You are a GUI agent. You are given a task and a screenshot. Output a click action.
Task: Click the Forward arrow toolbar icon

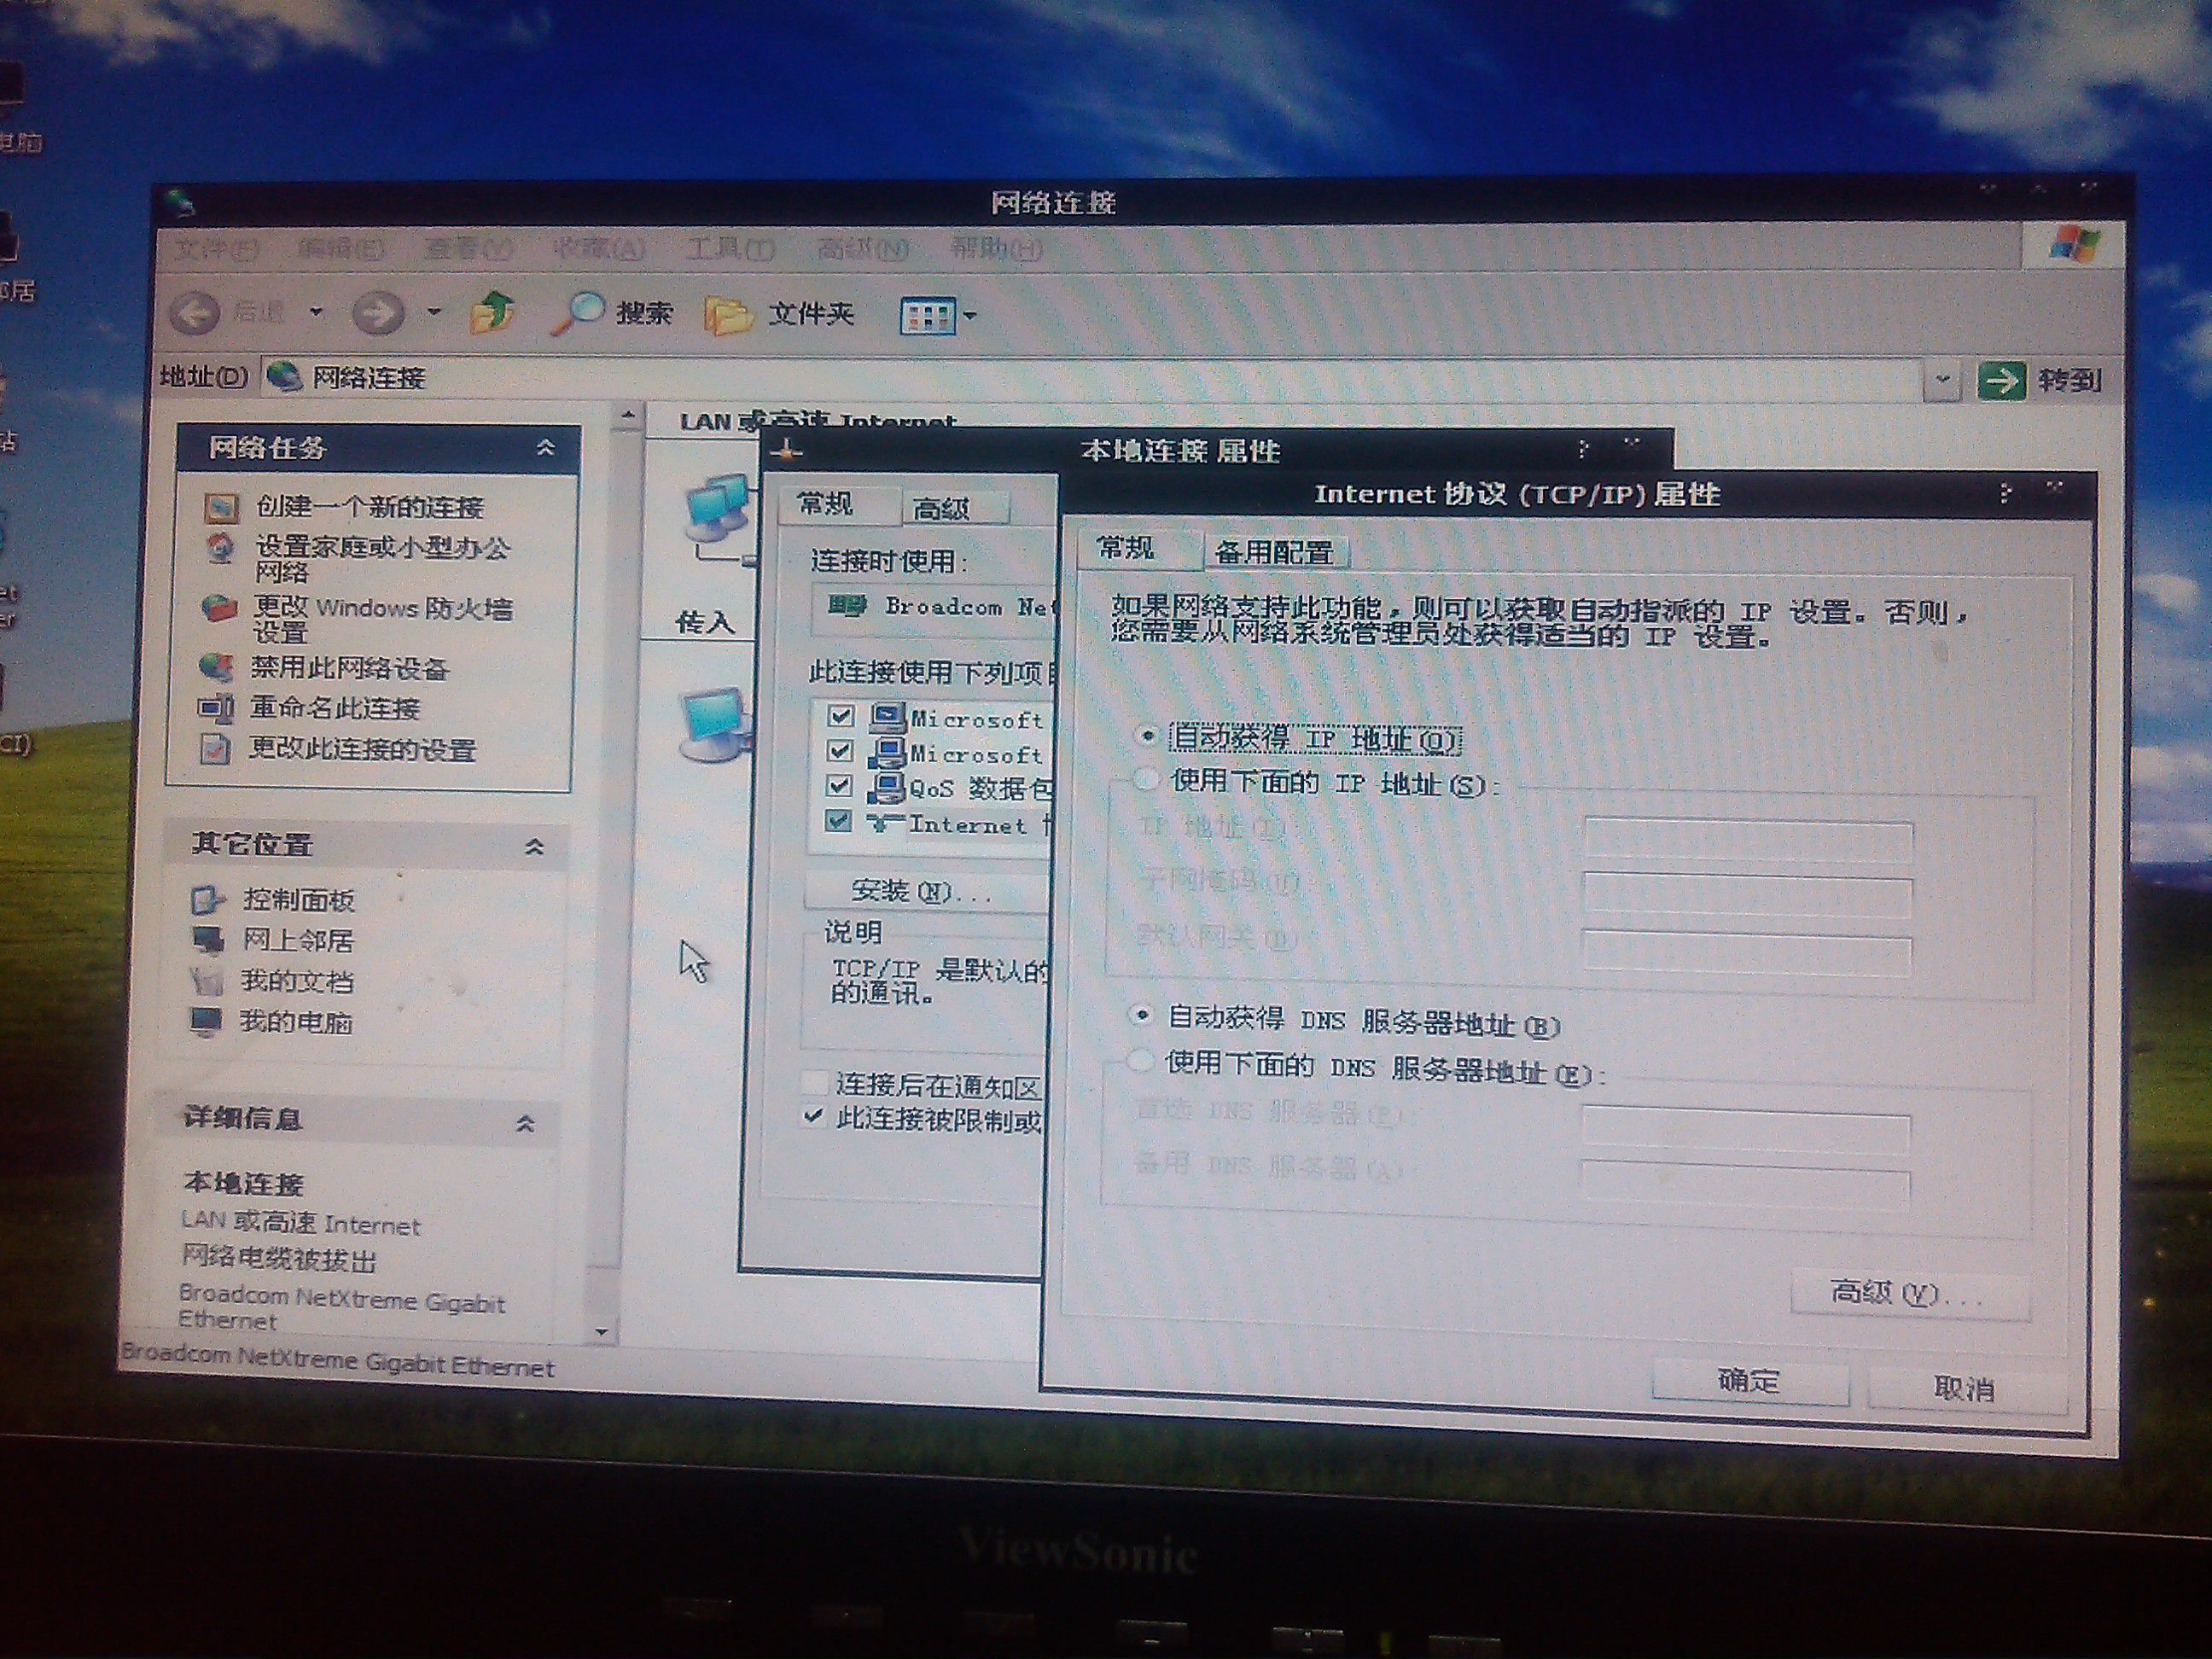[378, 314]
